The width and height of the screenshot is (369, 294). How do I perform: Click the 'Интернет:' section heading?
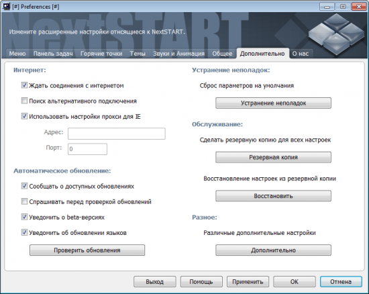point(30,70)
